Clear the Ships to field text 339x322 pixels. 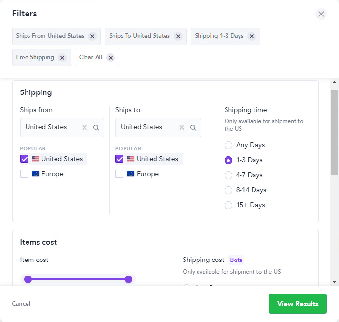(182, 127)
